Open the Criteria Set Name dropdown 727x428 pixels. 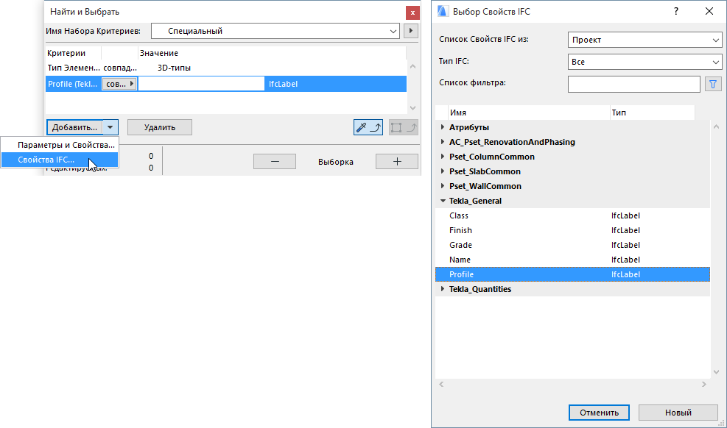[275, 31]
